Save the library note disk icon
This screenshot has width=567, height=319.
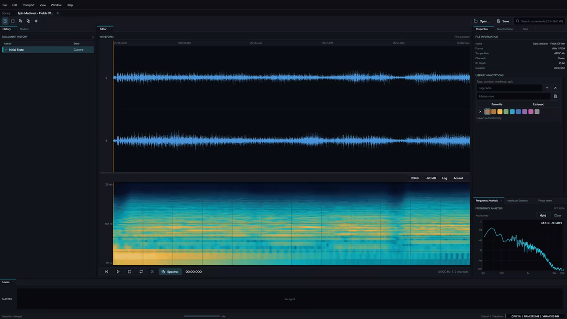[x=555, y=96]
